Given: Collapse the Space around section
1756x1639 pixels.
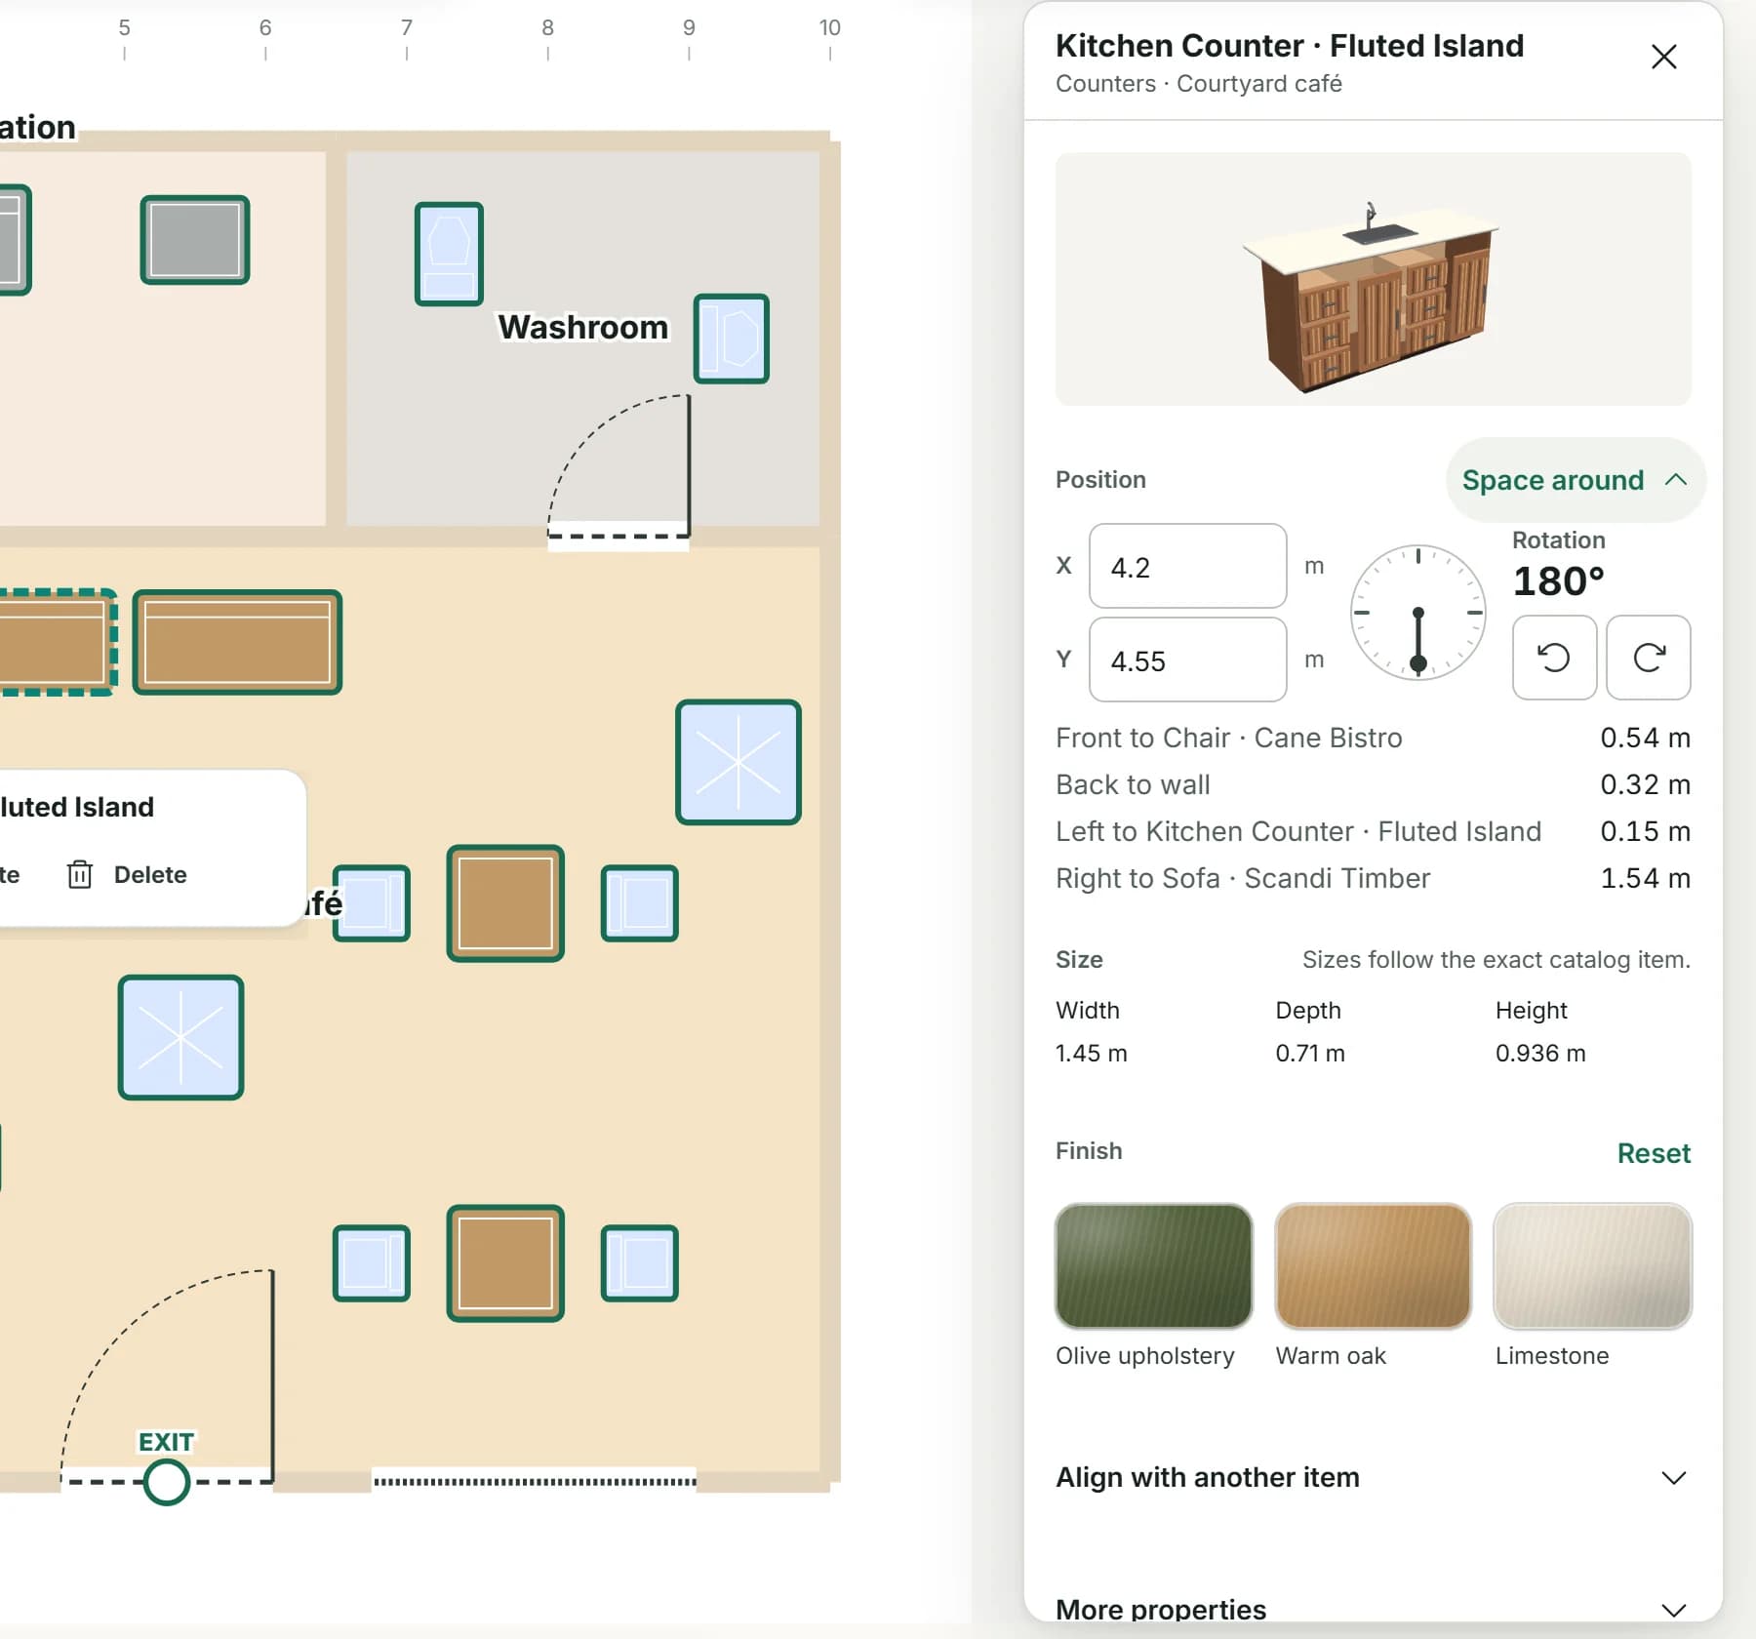Looking at the screenshot, I should click(x=1576, y=480).
